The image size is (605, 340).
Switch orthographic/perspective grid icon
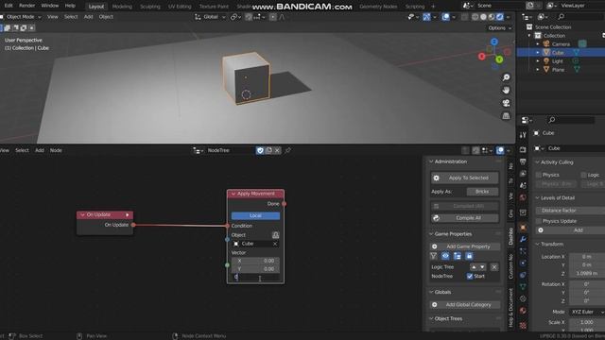click(x=506, y=115)
